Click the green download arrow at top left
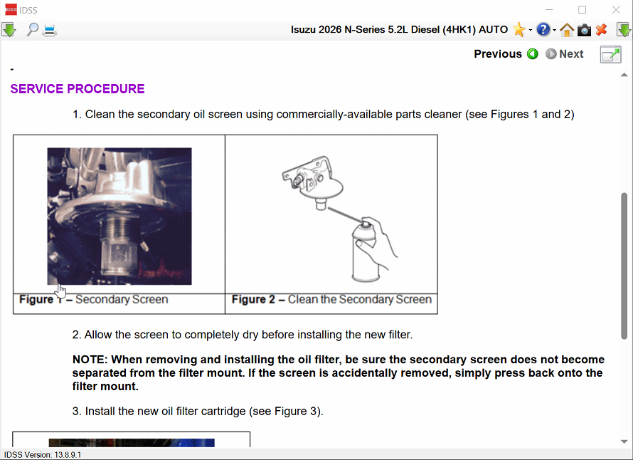This screenshot has width=633, height=460. pyautogui.click(x=9, y=30)
